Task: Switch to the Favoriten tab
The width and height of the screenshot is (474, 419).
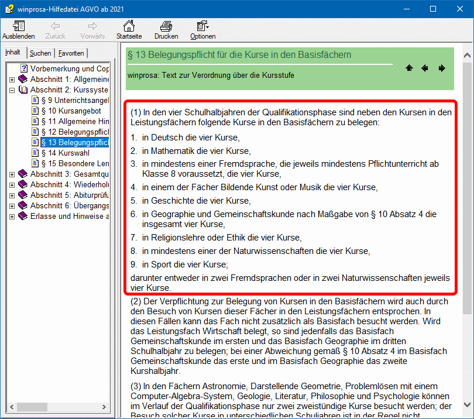Action: click(71, 53)
